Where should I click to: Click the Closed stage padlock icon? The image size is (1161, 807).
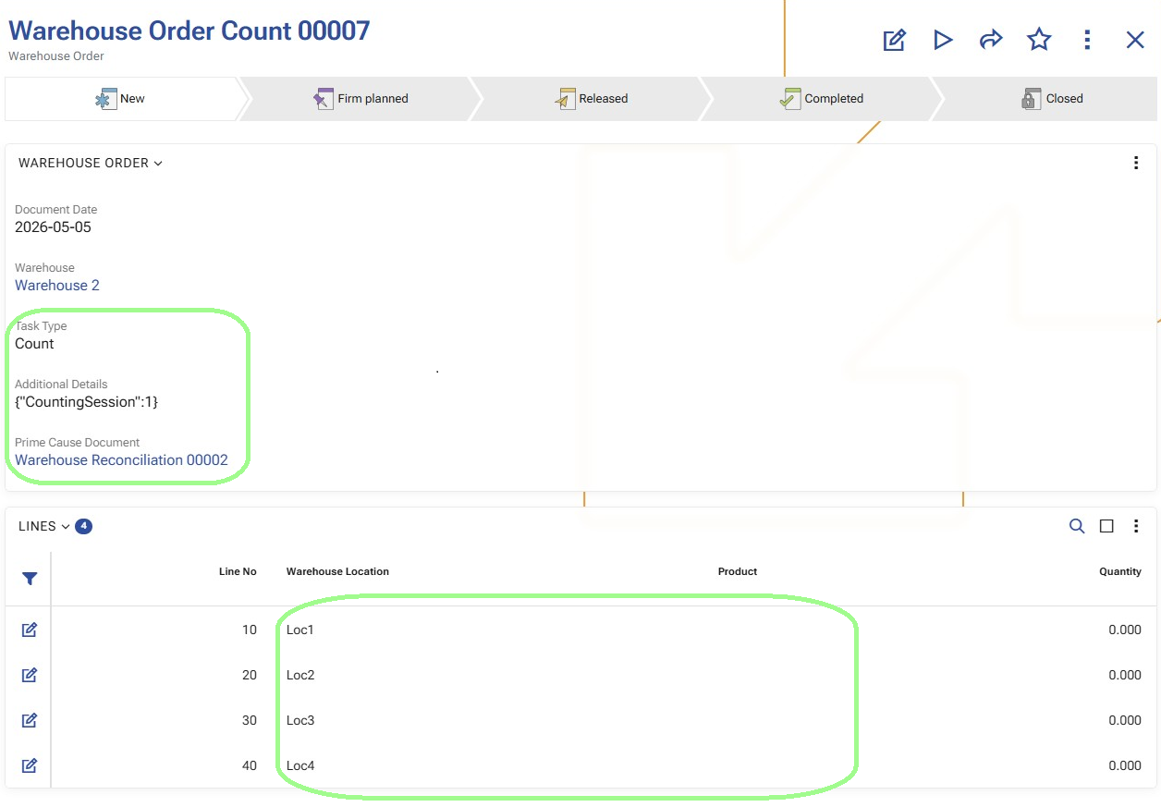(x=1031, y=99)
